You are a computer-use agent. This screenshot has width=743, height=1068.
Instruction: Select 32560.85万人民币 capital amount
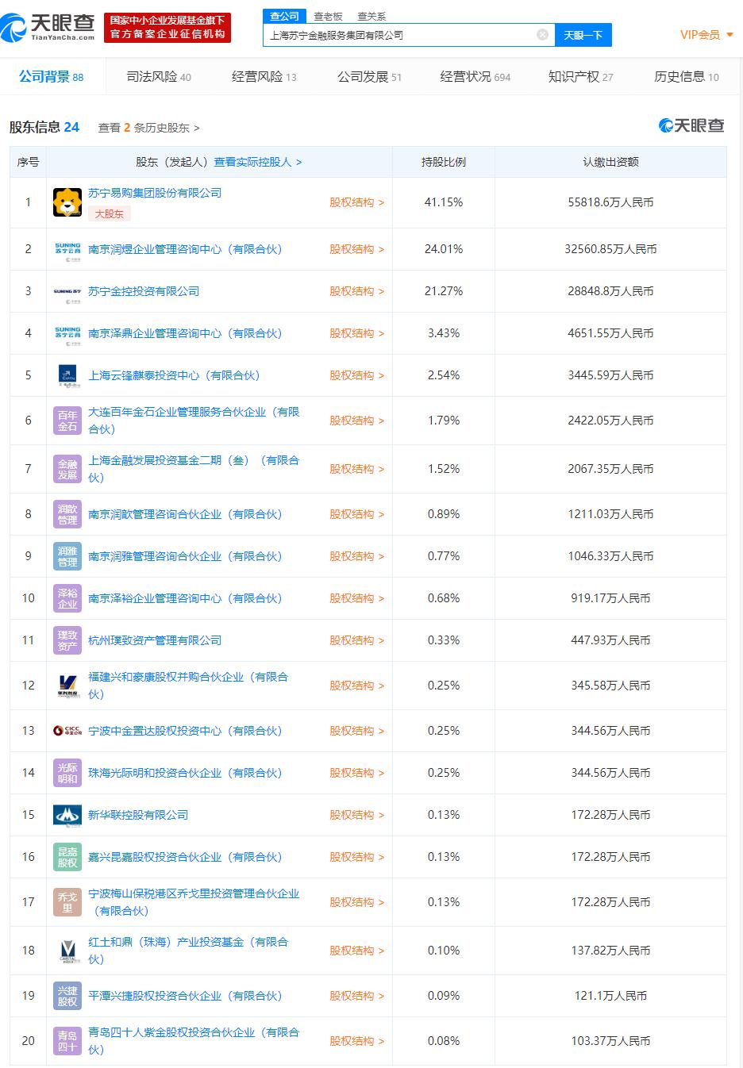610,249
